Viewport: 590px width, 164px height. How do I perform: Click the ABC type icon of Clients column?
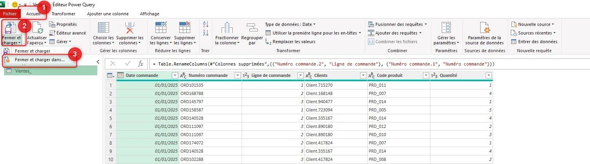point(309,75)
